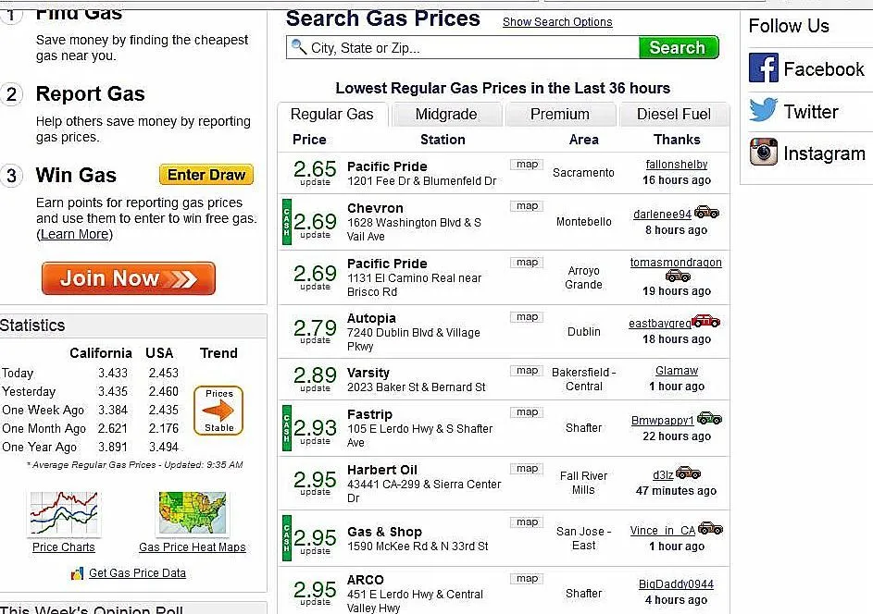This screenshot has height=614, width=873.
Task: Click the Enter Draw button
Action: (206, 174)
